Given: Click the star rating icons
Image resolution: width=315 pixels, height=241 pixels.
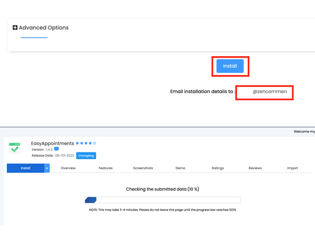Looking at the screenshot, I should coord(86,143).
